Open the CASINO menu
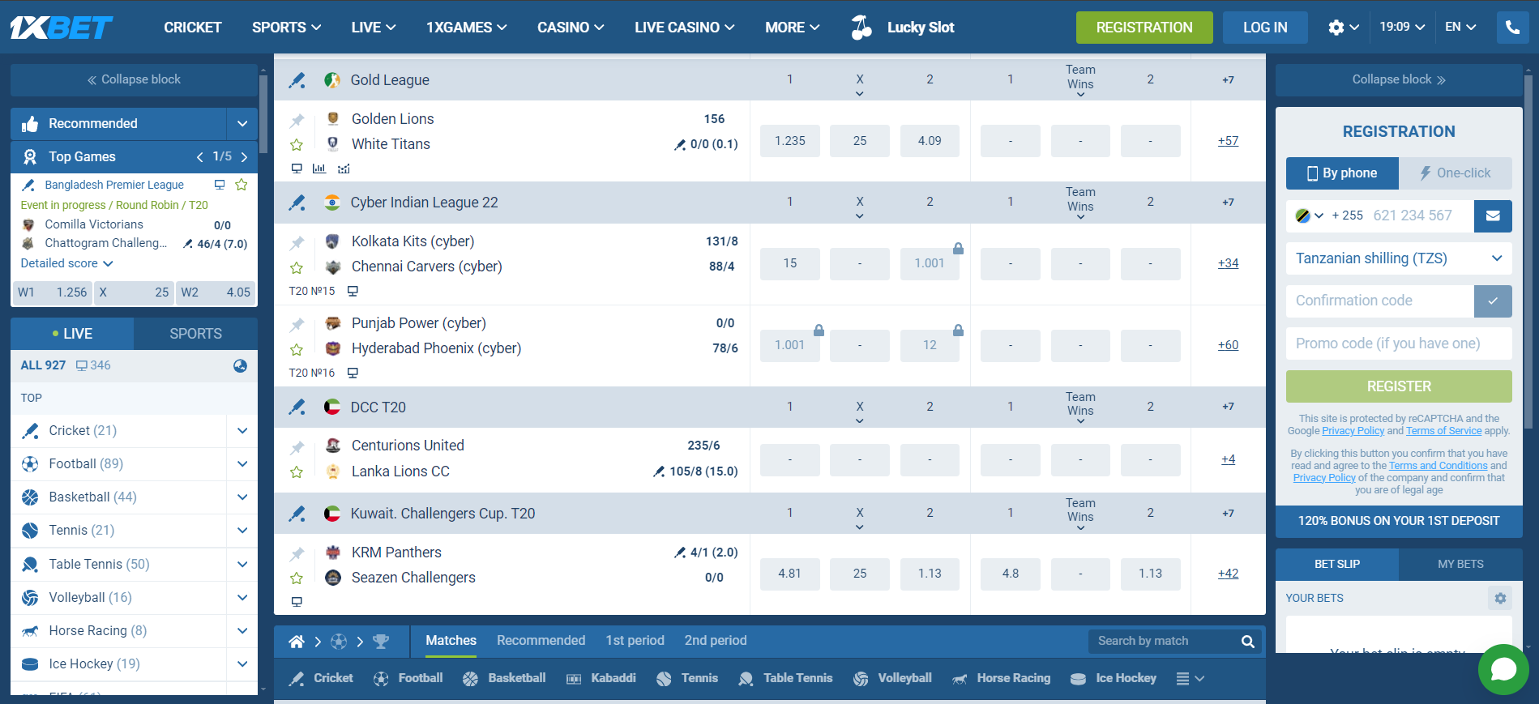The width and height of the screenshot is (1539, 704). (571, 28)
